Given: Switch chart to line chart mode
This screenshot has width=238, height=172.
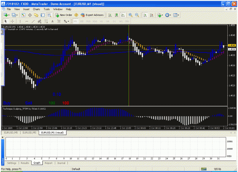Looking at the screenshot, I should pos(123,15).
